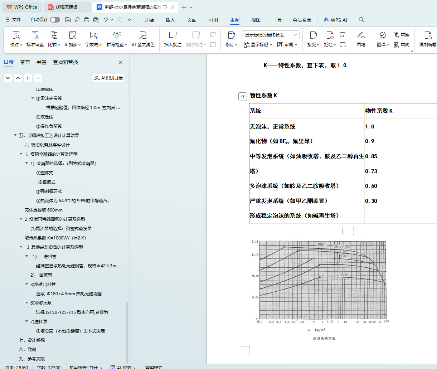This screenshot has height=369, width=437.
Task: Collapse the 五. 浮阀塔板工艺设计计算结果 section
Action: pyautogui.click(x=15, y=135)
